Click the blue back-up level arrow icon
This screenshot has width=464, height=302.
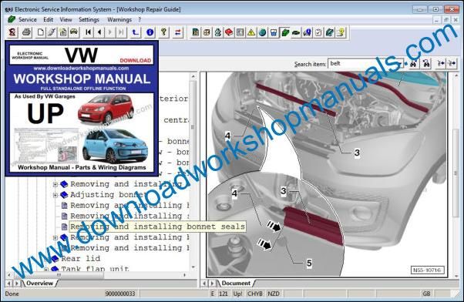pyautogui.click(x=135, y=32)
